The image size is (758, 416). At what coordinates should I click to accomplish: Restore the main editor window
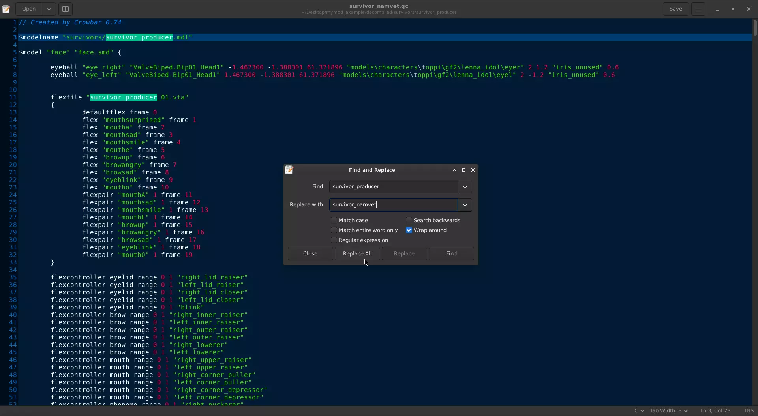733,9
